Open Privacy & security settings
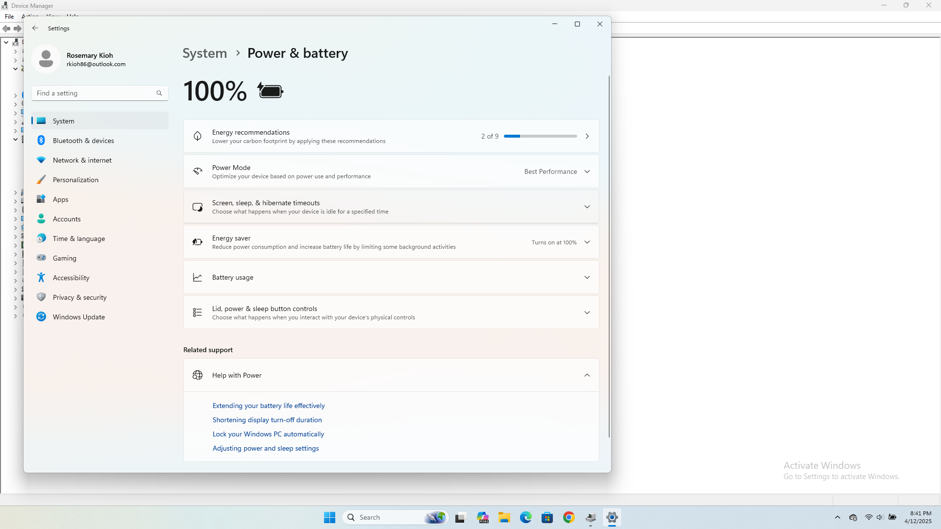This screenshot has width=941, height=529. 100,297
